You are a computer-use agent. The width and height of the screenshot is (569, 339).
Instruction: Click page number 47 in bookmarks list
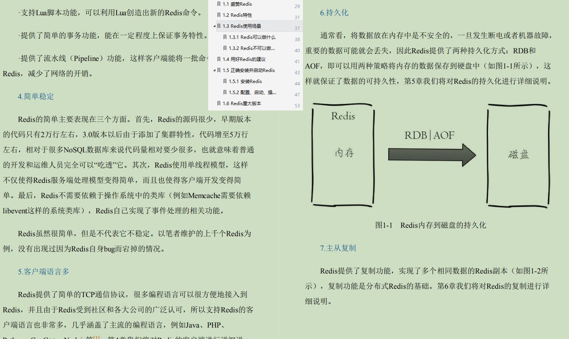[297, 95]
